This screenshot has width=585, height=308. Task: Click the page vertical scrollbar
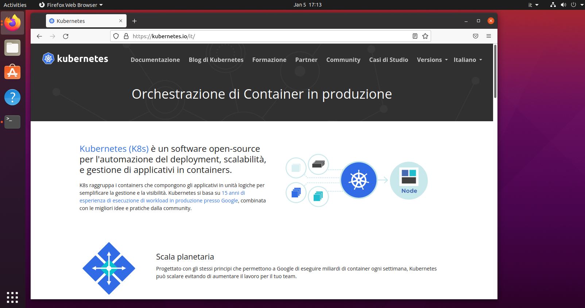(495, 71)
